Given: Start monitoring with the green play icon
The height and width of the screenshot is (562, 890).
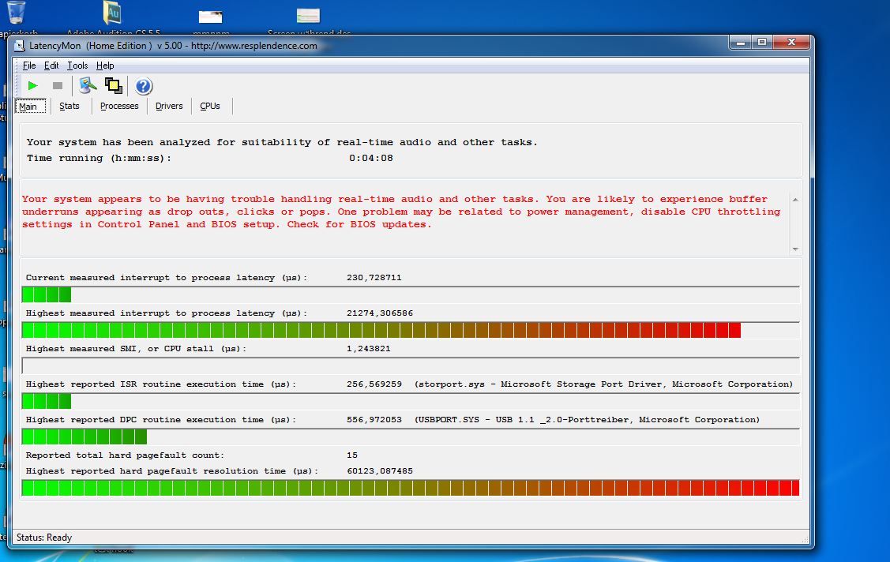Looking at the screenshot, I should click(x=32, y=85).
